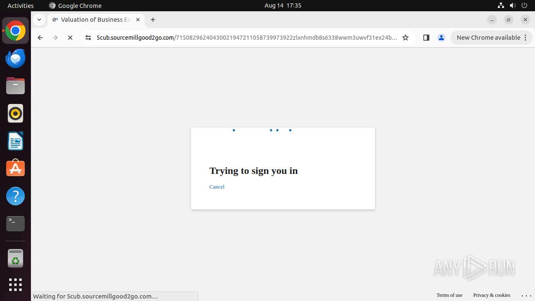The height and width of the screenshot is (301, 535).
Task: Toggle Chrome side panel
Action: coord(426,38)
